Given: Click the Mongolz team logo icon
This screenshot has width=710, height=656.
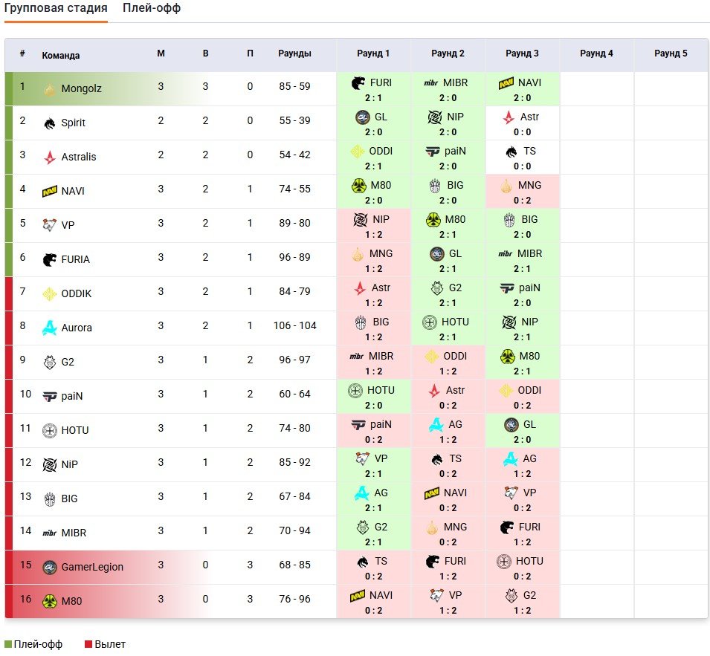Looking at the screenshot, I should click(x=49, y=89).
